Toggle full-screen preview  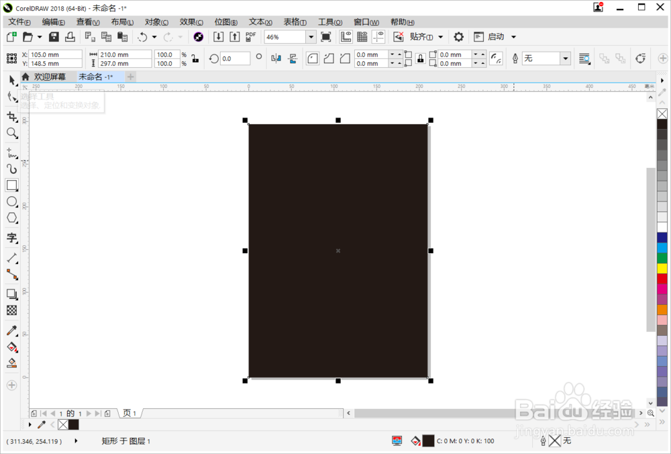coord(326,37)
